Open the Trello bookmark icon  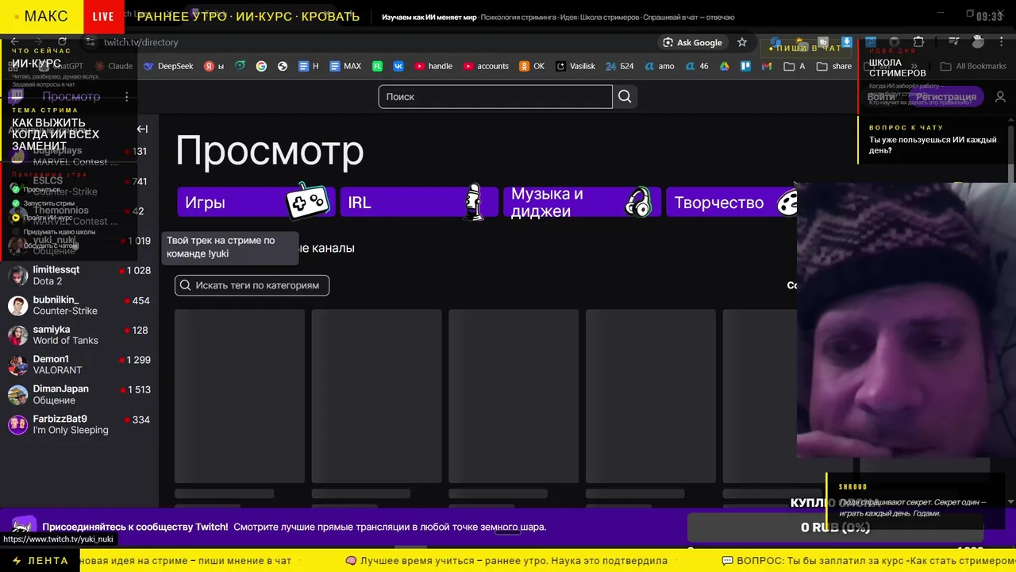[x=745, y=66]
